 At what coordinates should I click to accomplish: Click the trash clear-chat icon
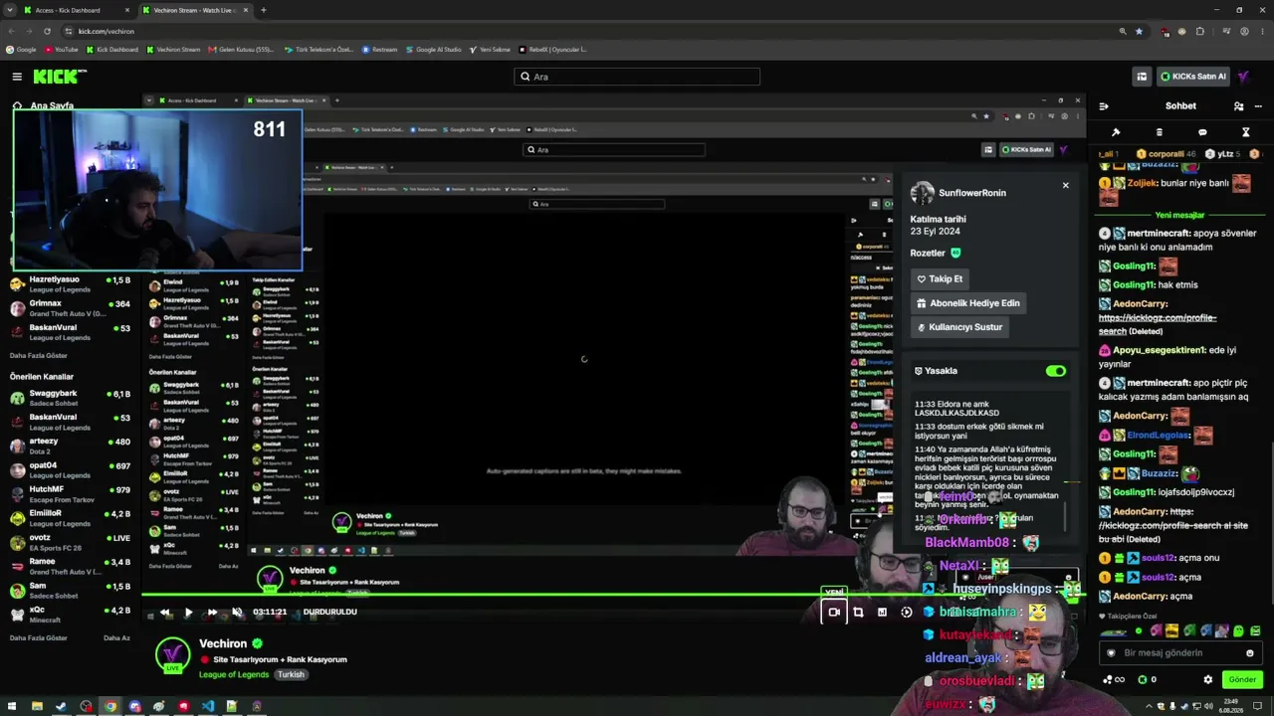[x=1159, y=132]
